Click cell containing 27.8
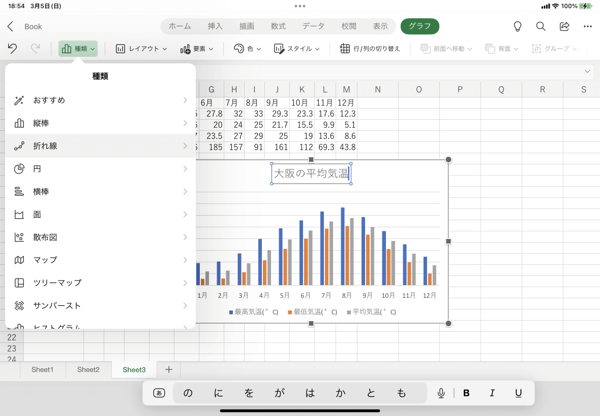600x416 pixels. pyautogui.click(x=212, y=114)
